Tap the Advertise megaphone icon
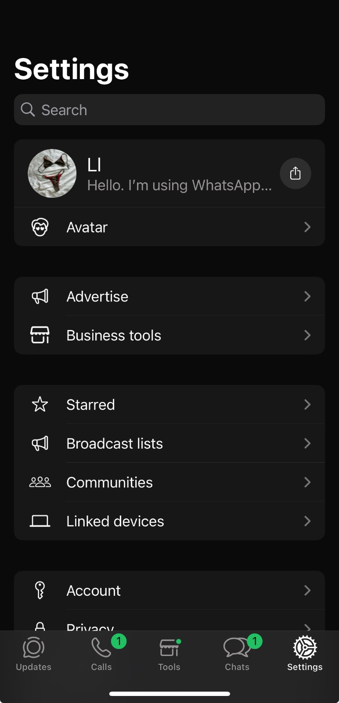 [x=40, y=297]
